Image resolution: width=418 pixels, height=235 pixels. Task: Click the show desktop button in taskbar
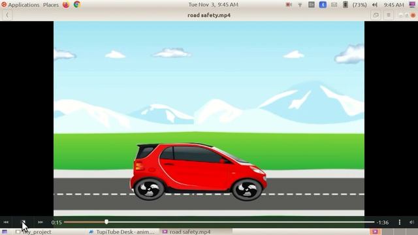pos(5,232)
